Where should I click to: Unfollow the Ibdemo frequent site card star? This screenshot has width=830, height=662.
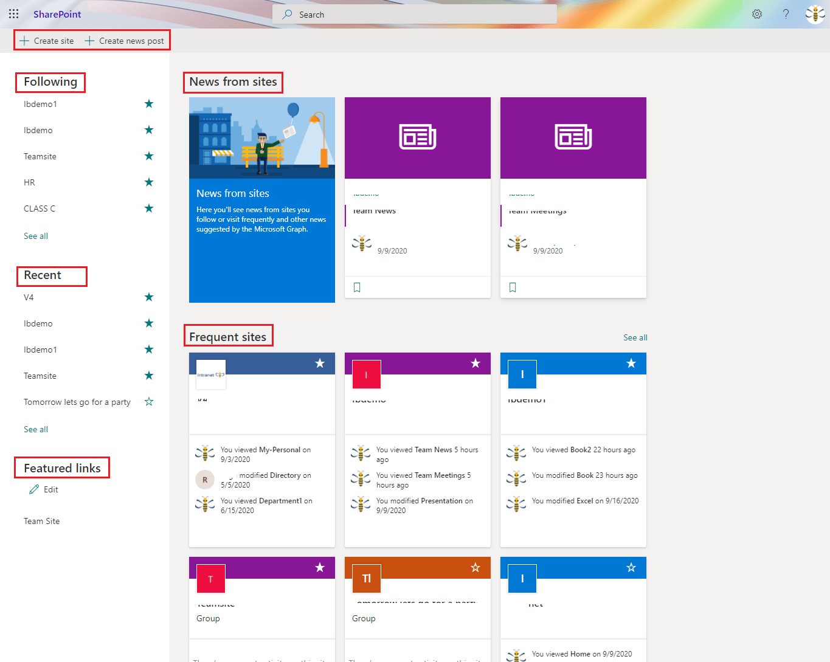click(476, 363)
